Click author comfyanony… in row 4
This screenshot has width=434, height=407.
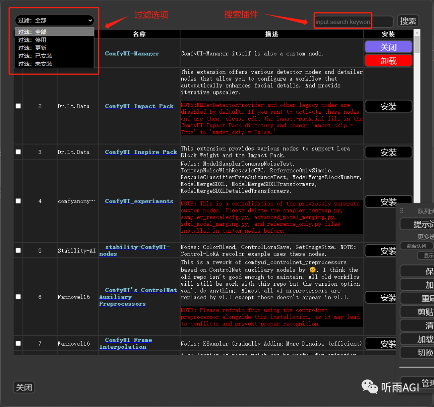pyautogui.click(x=76, y=201)
